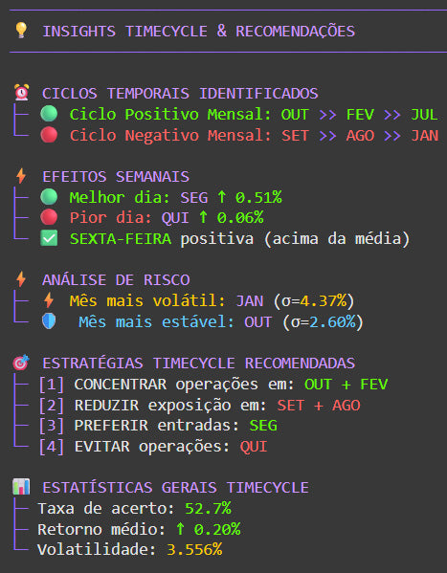Click FEV in the positive monthly cycle
This screenshot has width=447, height=573.
[360, 115]
